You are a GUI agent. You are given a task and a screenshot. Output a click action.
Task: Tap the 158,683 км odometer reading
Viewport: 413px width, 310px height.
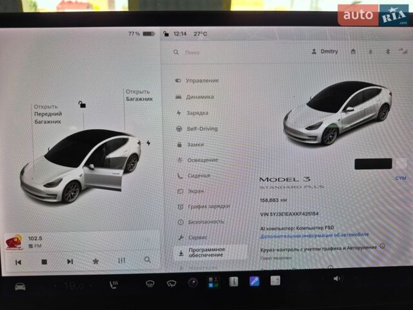click(273, 200)
